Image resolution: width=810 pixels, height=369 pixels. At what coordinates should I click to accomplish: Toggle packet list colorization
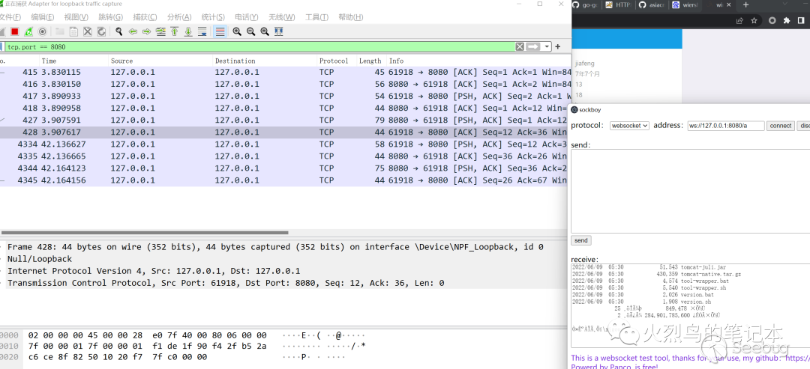point(220,31)
